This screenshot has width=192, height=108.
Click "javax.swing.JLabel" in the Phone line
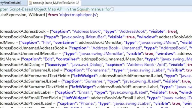(x=132, y=103)
